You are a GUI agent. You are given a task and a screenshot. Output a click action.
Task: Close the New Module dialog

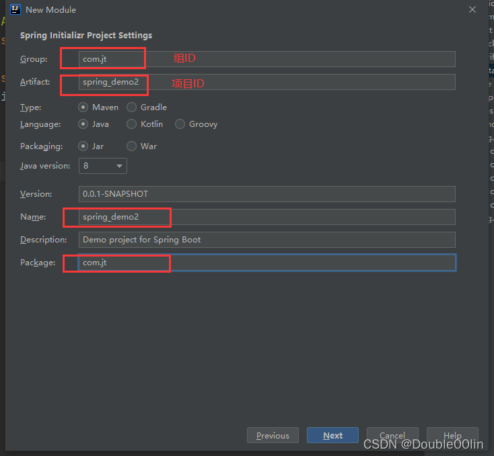click(472, 9)
